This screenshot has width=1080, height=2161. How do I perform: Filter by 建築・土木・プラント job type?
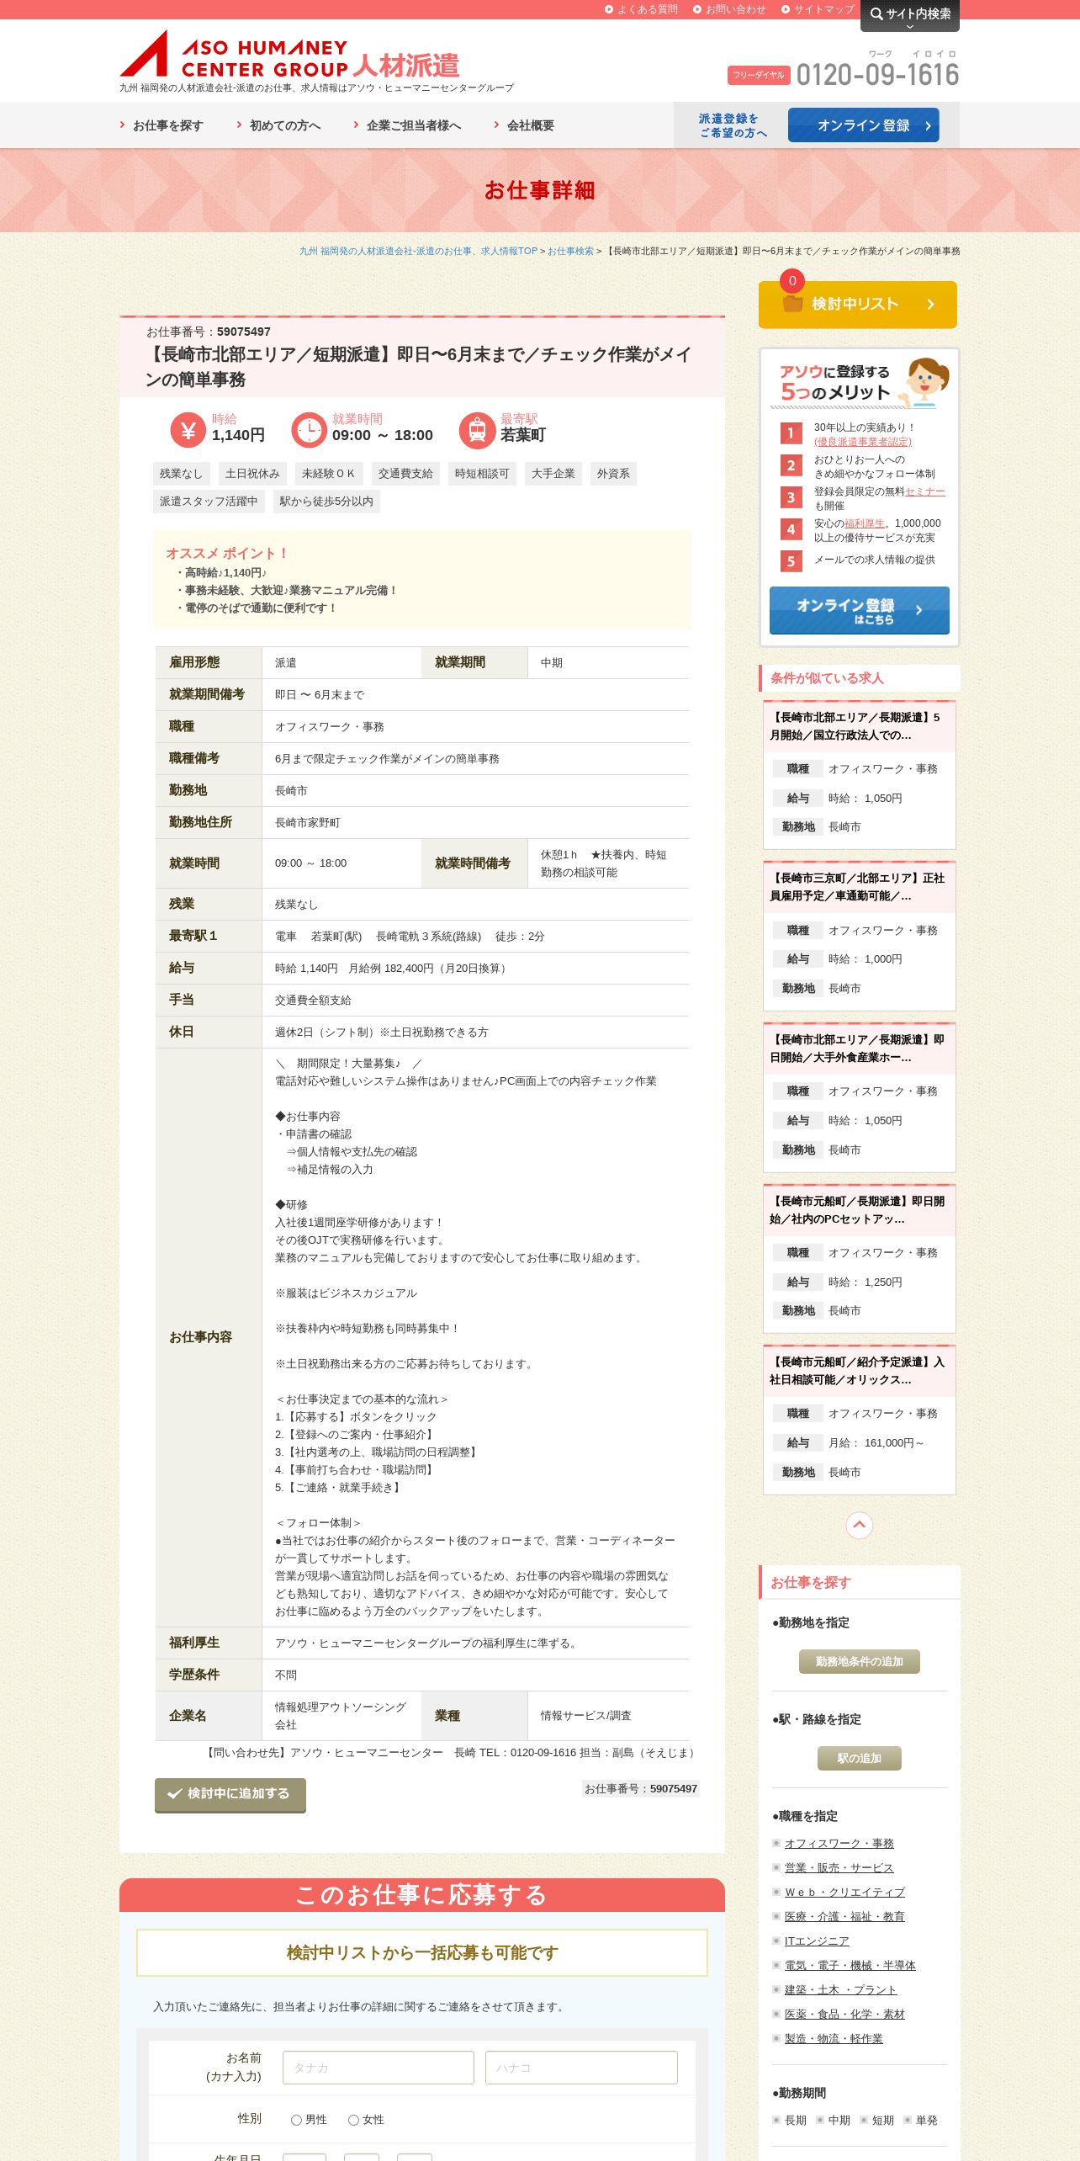[841, 1990]
